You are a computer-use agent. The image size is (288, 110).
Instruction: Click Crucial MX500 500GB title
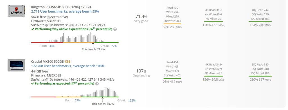[47, 62]
